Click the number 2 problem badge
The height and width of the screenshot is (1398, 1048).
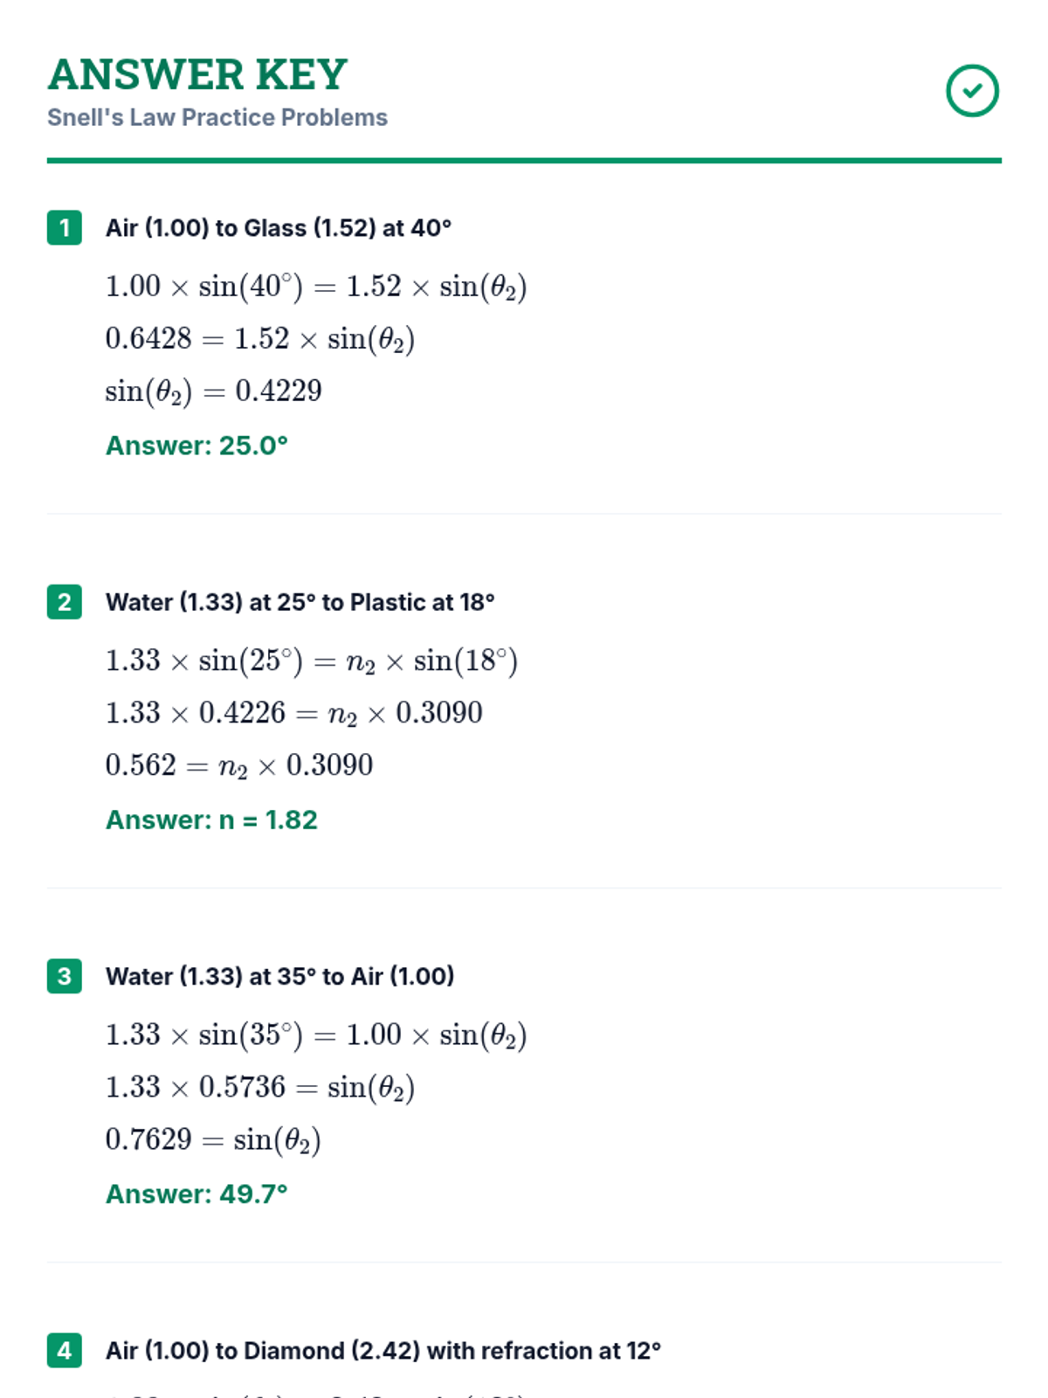point(65,602)
